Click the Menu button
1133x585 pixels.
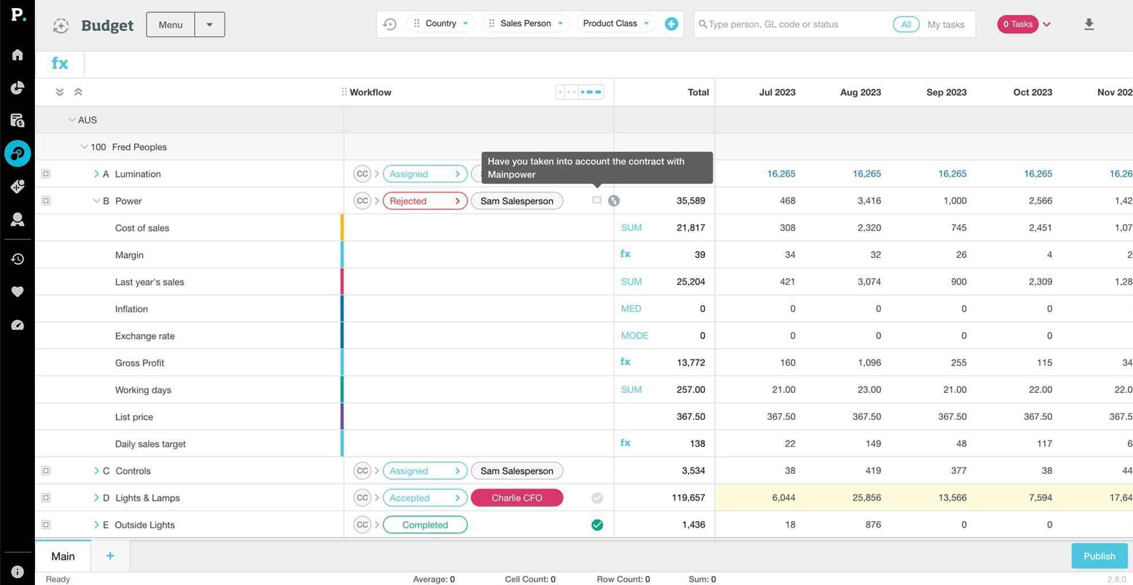pos(171,25)
